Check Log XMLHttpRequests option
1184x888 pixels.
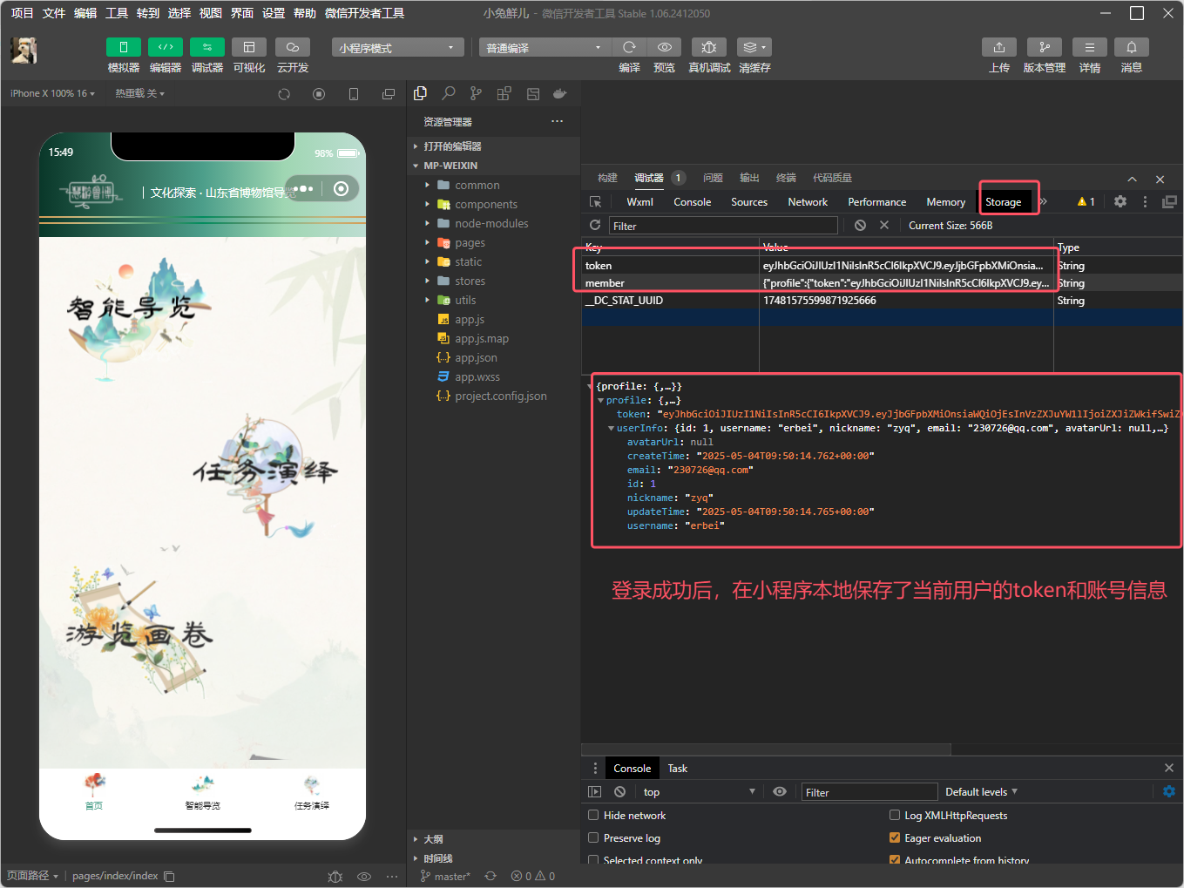(895, 815)
